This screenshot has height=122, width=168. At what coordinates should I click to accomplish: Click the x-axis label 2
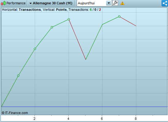34,119
